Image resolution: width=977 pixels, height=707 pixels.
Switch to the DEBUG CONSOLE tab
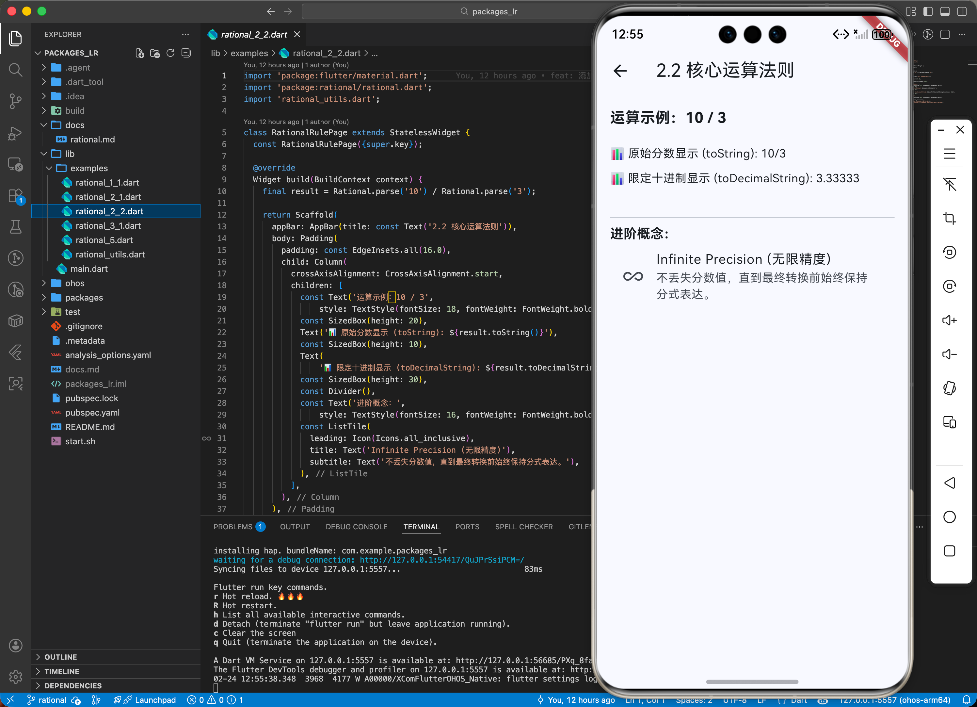(357, 526)
